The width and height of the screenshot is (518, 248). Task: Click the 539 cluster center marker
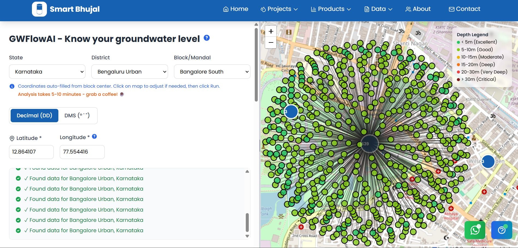(369, 144)
